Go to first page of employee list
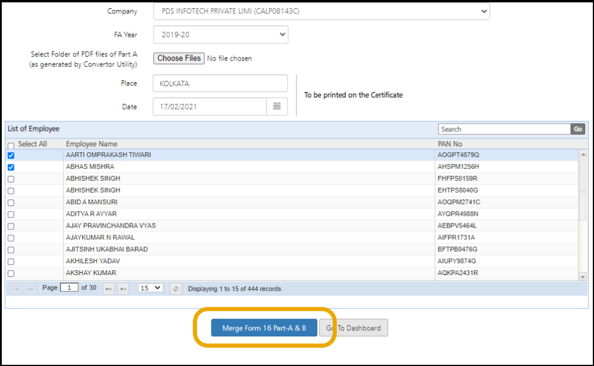 tap(16, 288)
